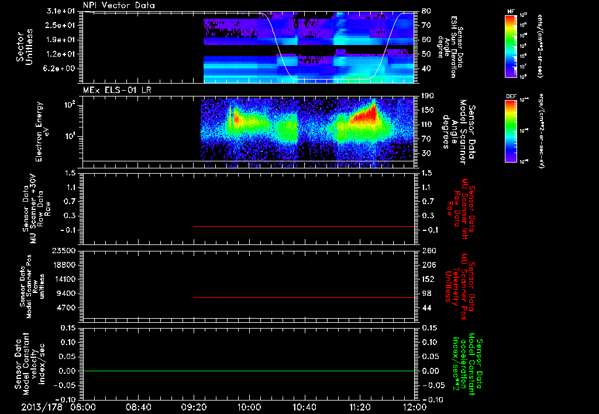
Task: Select the 'NPI Vector Data' panel title
Action: tap(119, 5)
